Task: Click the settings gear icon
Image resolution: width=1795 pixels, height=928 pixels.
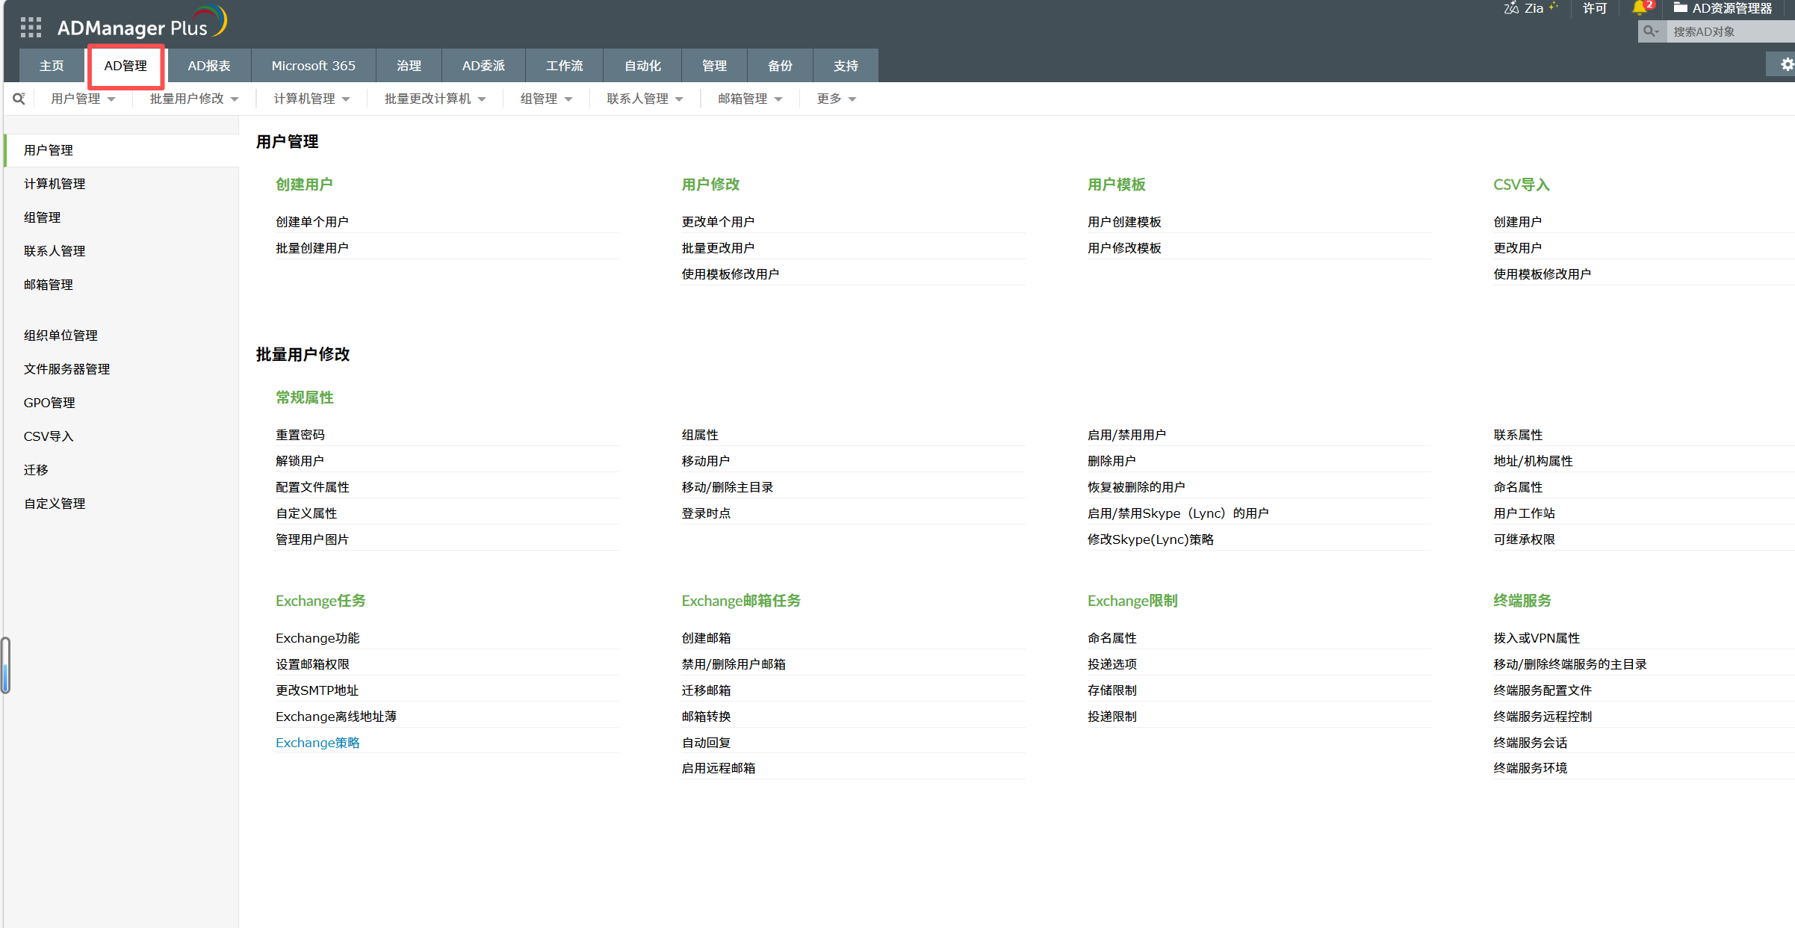Action: pos(1787,65)
